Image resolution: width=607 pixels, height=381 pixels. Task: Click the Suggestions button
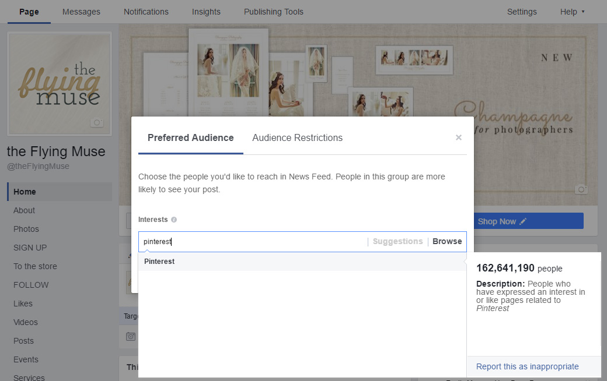click(x=397, y=242)
